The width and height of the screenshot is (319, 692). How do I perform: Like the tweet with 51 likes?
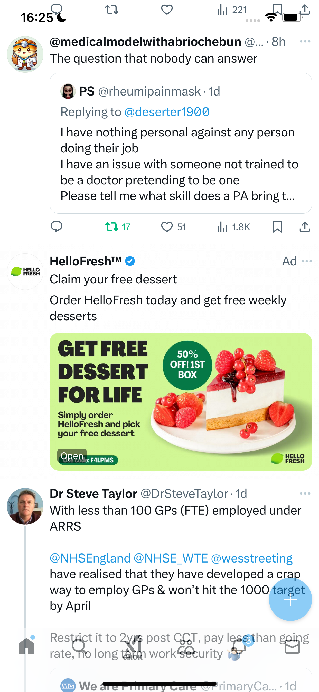pyautogui.click(x=173, y=227)
